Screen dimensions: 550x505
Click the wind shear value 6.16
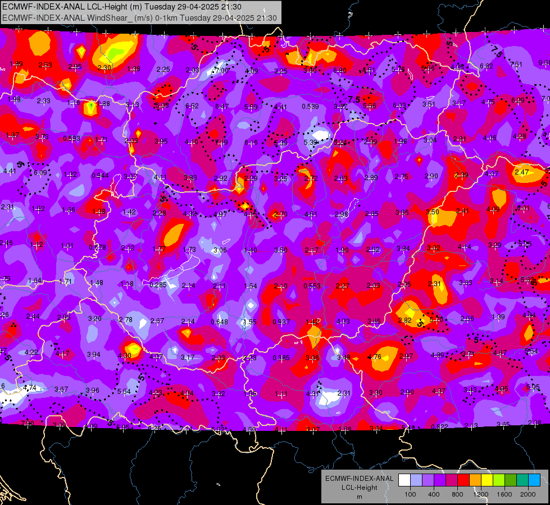tap(251, 143)
